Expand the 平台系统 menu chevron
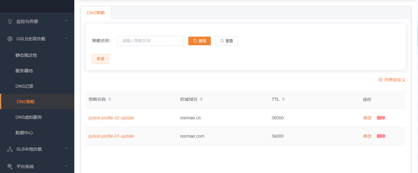This screenshot has height=173, width=418. coord(66,166)
